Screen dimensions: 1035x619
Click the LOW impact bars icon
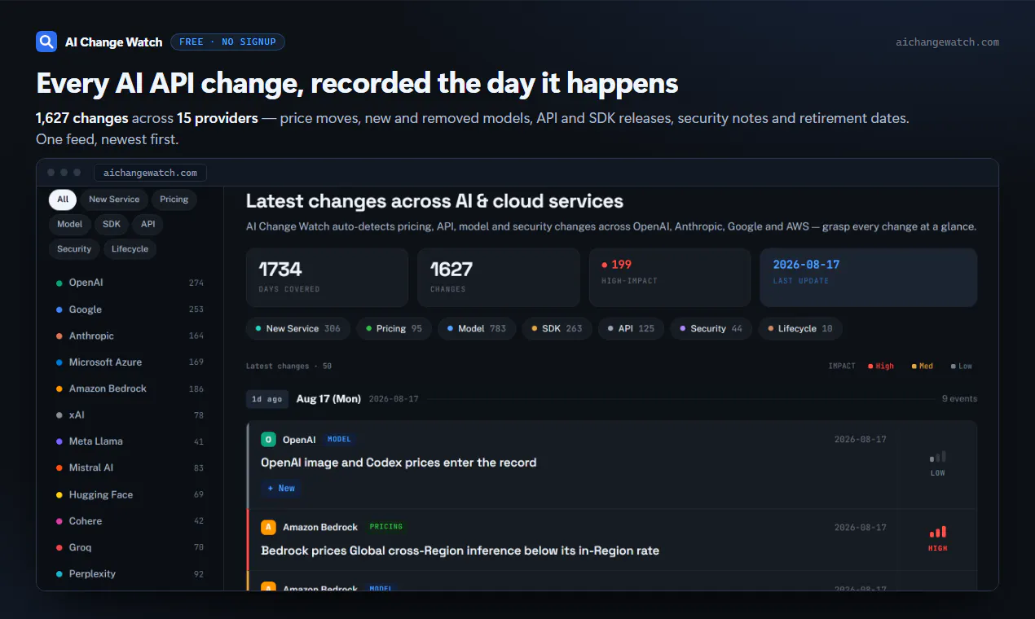point(938,457)
